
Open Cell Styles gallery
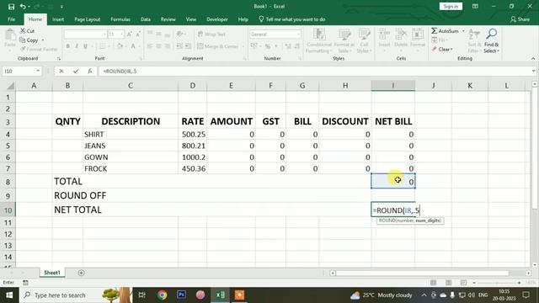tap(364, 41)
